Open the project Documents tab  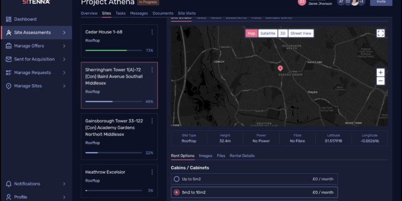click(163, 13)
